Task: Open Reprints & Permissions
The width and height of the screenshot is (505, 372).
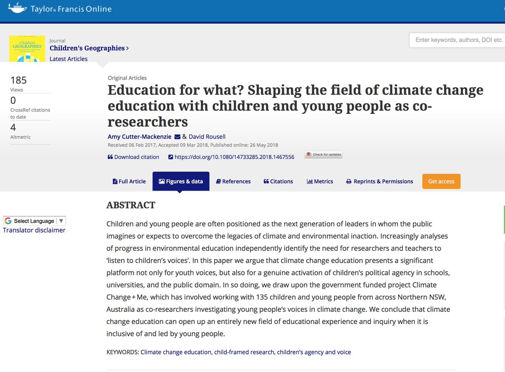Action: tap(380, 182)
